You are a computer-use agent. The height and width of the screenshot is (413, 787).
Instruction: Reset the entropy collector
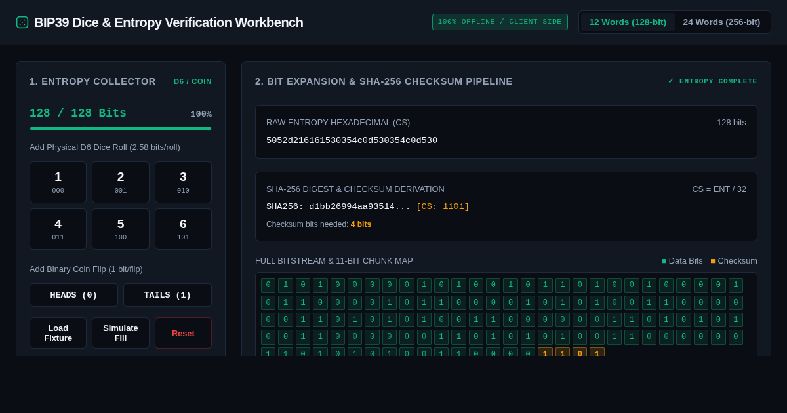[x=183, y=333]
